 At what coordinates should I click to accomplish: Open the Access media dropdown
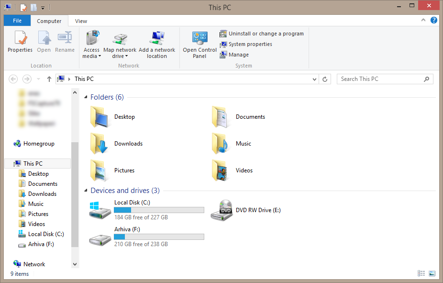click(92, 53)
